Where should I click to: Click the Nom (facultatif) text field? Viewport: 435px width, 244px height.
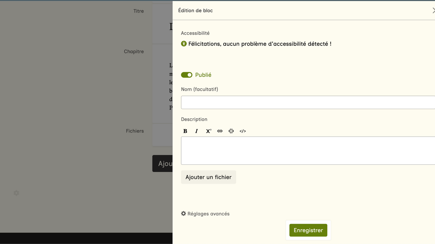[308, 102]
